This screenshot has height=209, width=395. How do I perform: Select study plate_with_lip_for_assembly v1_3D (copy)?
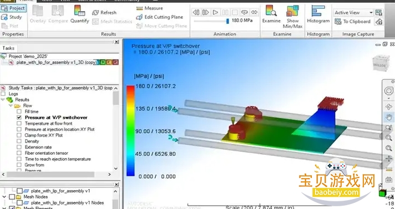coord(57,62)
